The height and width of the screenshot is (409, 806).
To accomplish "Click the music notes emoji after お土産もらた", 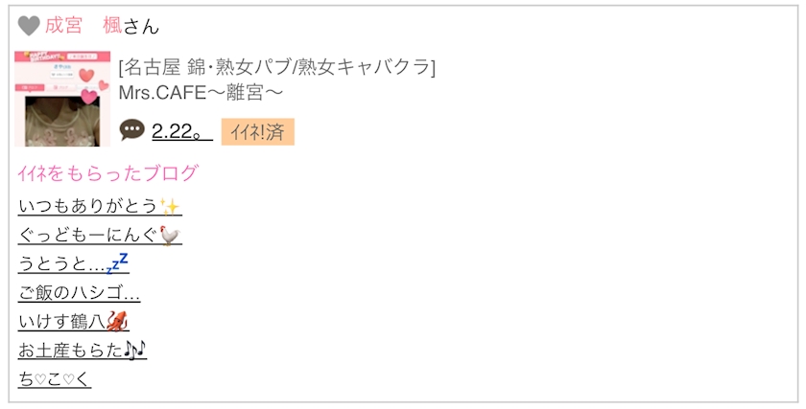I will coord(135,351).
